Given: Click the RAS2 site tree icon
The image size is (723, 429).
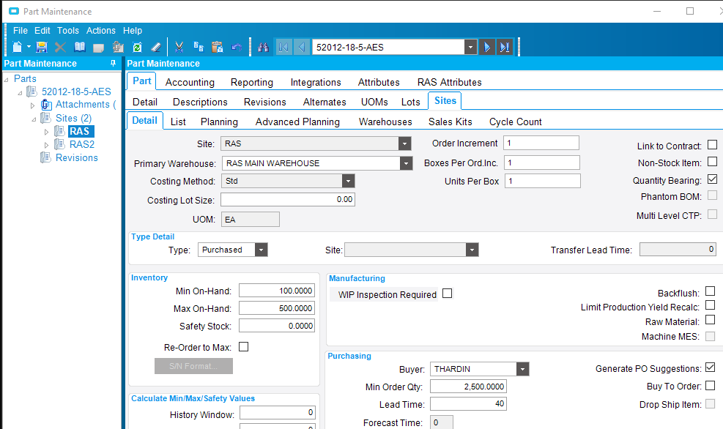Looking at the screenshot, I should [x=59, y=144].
